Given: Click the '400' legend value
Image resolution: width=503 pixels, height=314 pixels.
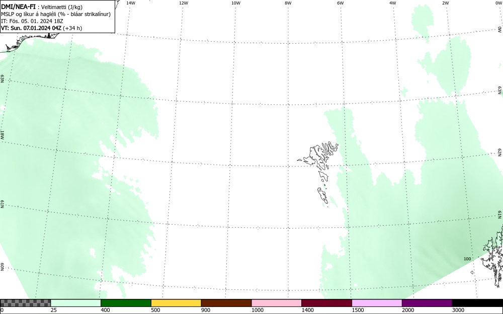Looking at the screenshot, I should 105,310.
